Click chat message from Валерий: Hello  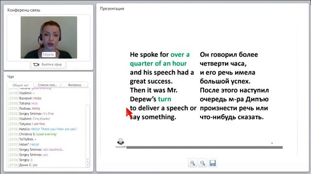click(25, 98)
